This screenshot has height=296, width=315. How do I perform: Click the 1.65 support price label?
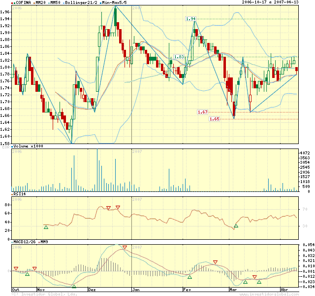coord(215,119)
